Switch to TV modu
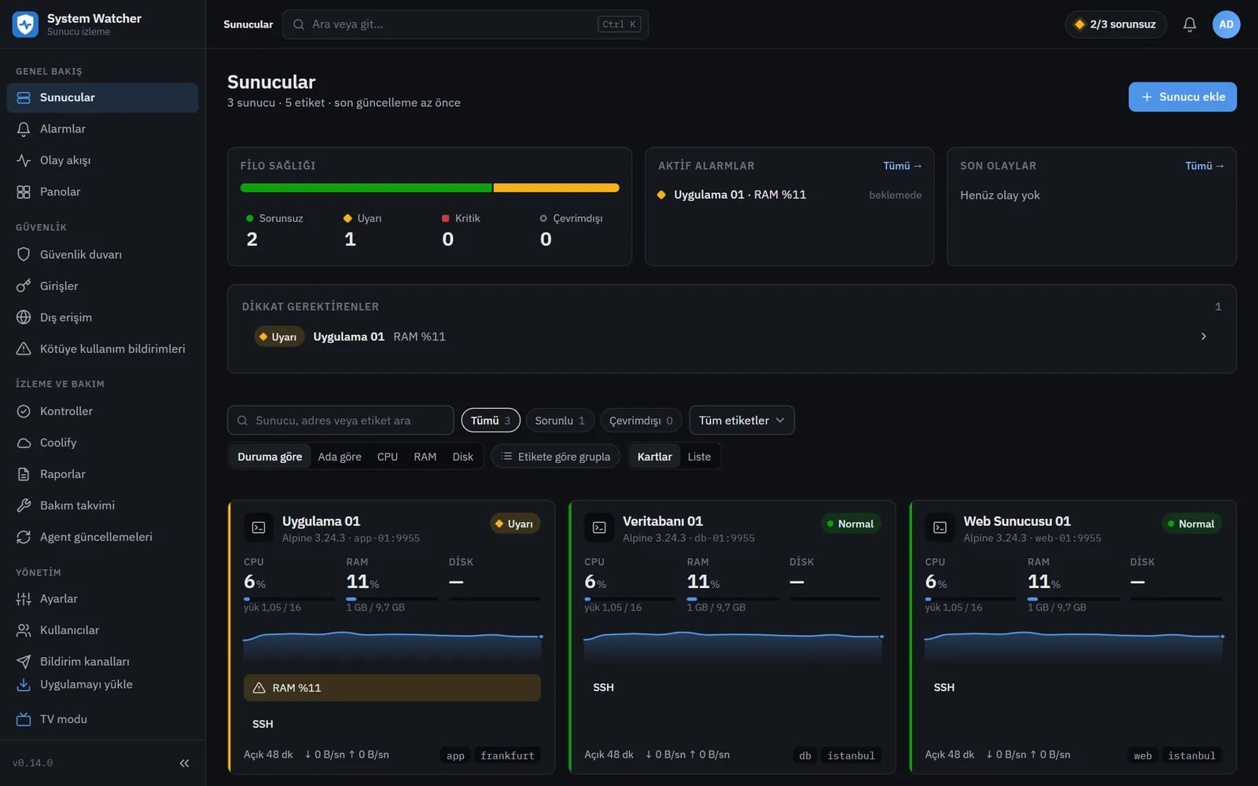This screenshot has width=1258, height=786. coord(102,719)
